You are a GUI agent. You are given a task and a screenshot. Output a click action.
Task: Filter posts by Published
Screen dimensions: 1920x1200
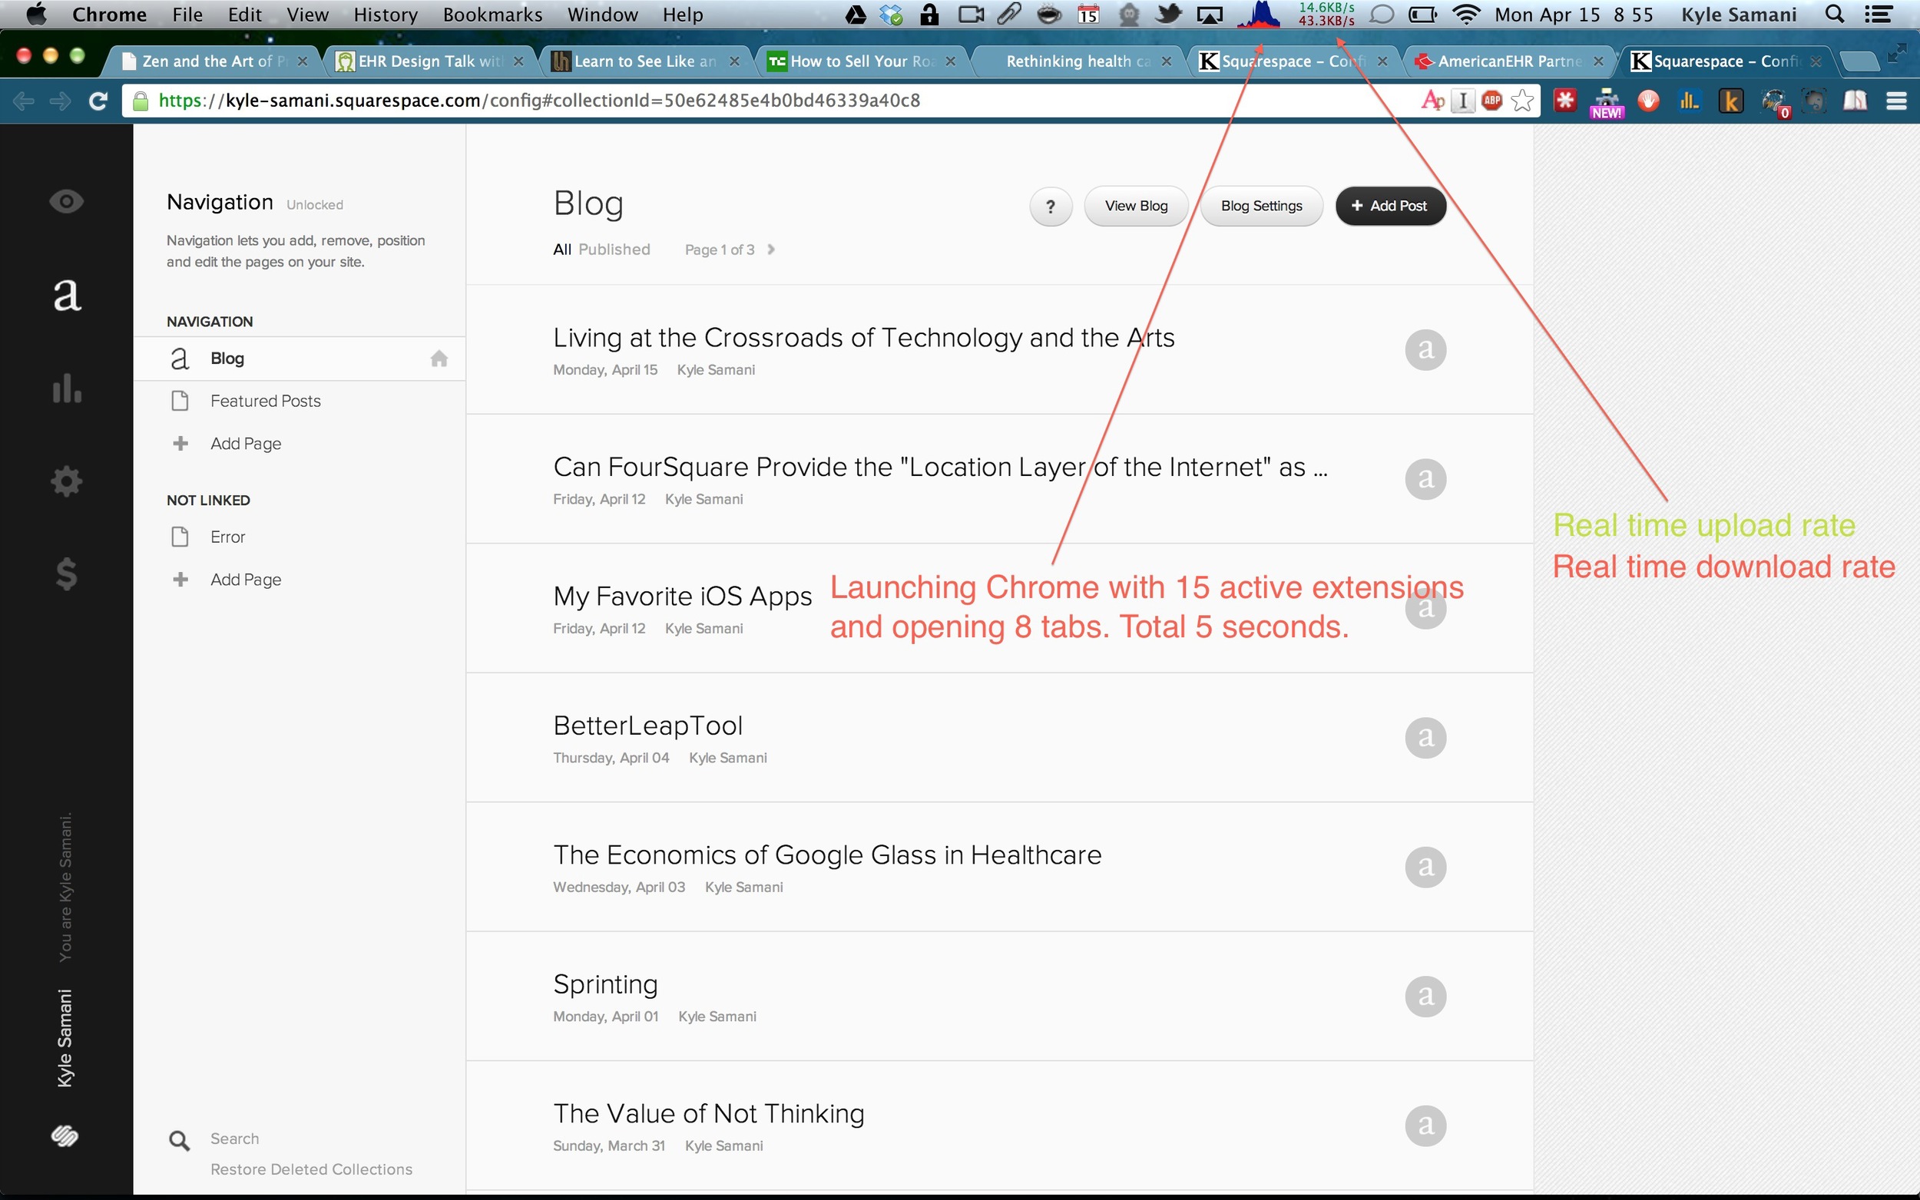click(x=614, y=250)
